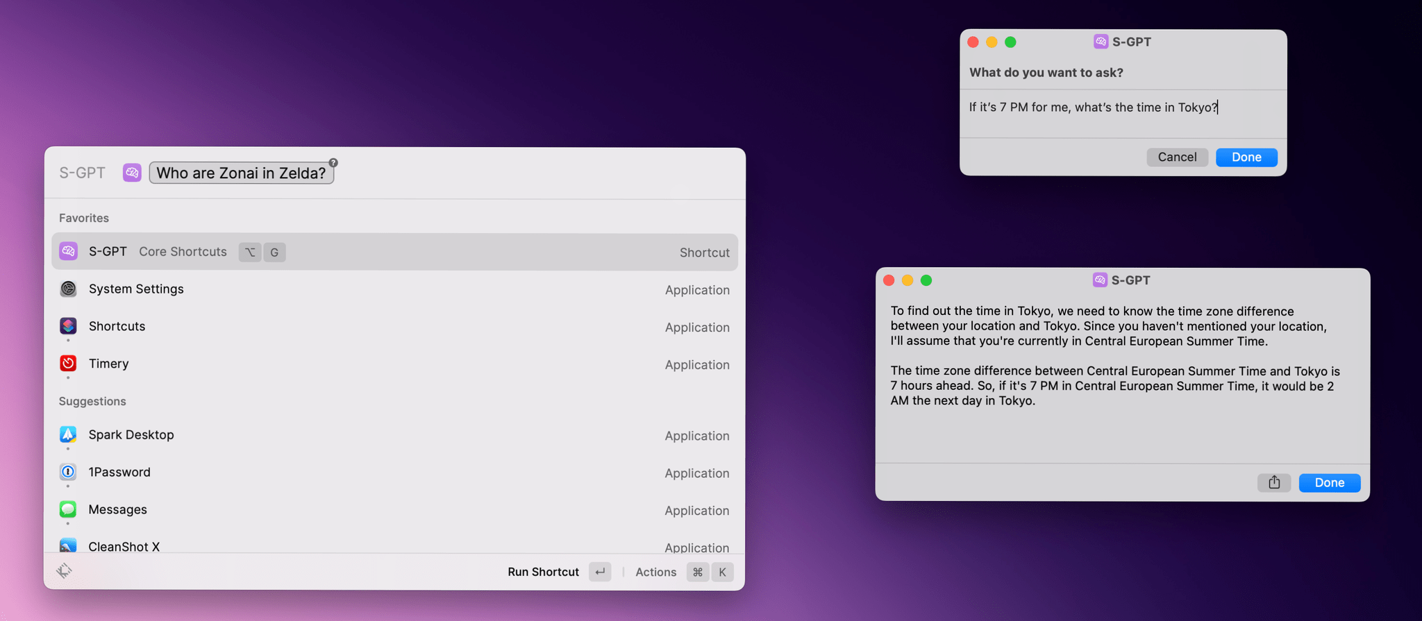This screenshot has height=621, width=1422.
Task: Click the Return key icon next to Run Shortcut
Action: 600,572
